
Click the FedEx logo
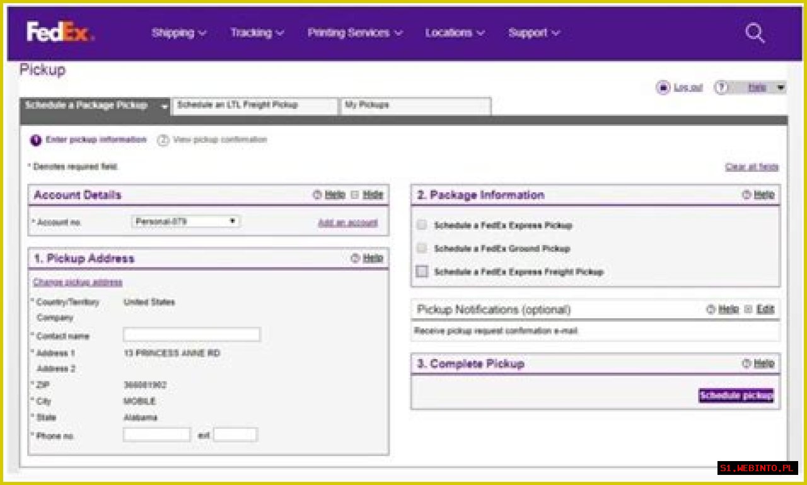tap(61, 32)
